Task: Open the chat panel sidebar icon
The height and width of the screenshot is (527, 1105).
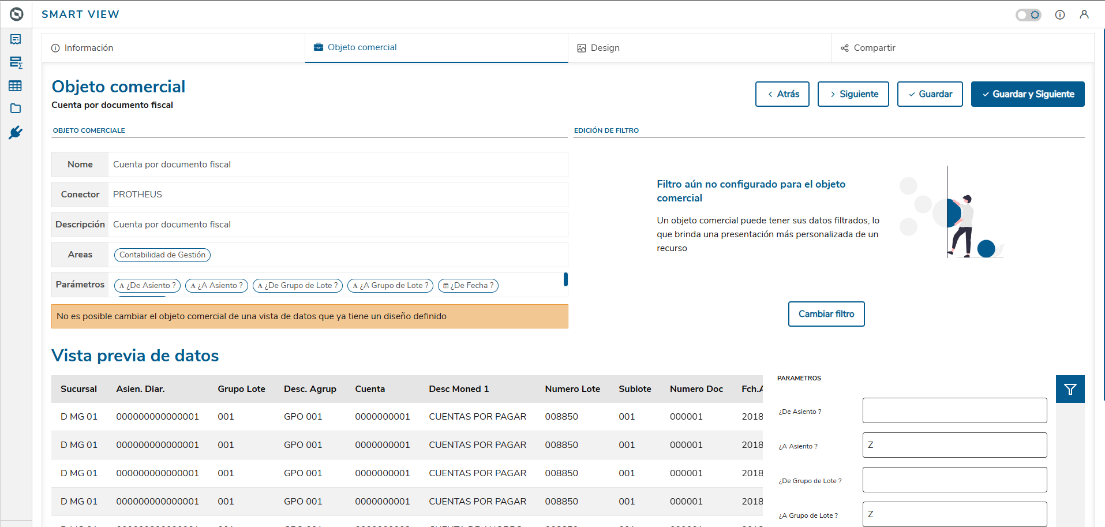Action: 16,39
